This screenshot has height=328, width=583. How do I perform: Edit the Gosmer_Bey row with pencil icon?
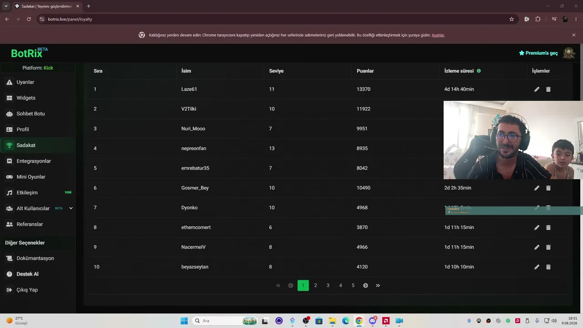537,188
